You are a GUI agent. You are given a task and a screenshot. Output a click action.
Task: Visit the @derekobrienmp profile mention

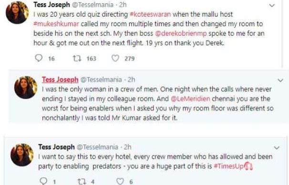(x=181, y=33)
